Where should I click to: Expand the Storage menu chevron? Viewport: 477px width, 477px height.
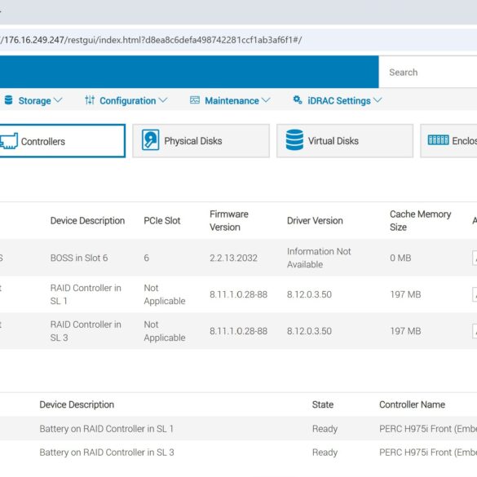coord(58,100)
